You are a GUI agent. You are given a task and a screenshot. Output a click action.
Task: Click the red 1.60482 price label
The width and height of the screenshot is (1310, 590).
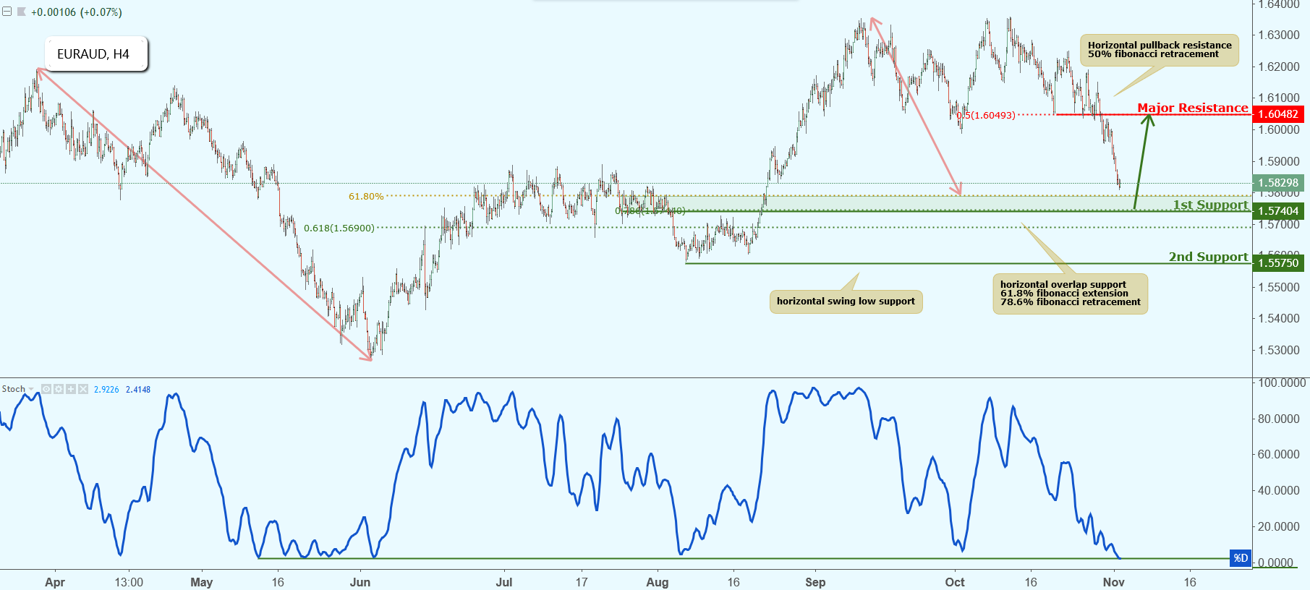point(1278,114)
